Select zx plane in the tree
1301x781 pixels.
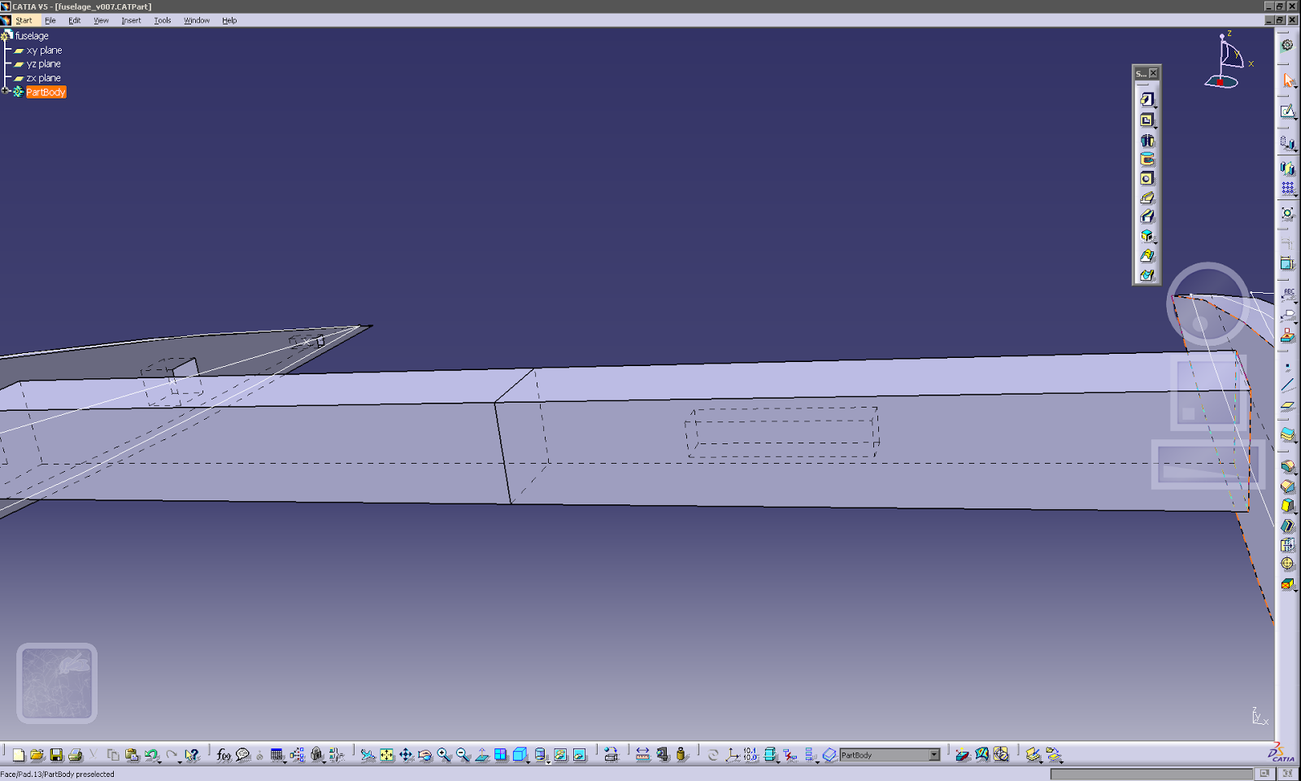tap(44, 78)
